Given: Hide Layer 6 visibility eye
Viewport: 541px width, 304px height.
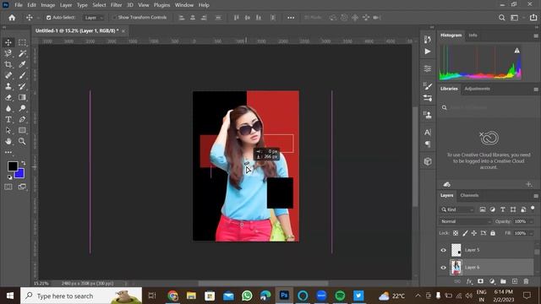Looking at the screenshot, I should coord(443,268).
